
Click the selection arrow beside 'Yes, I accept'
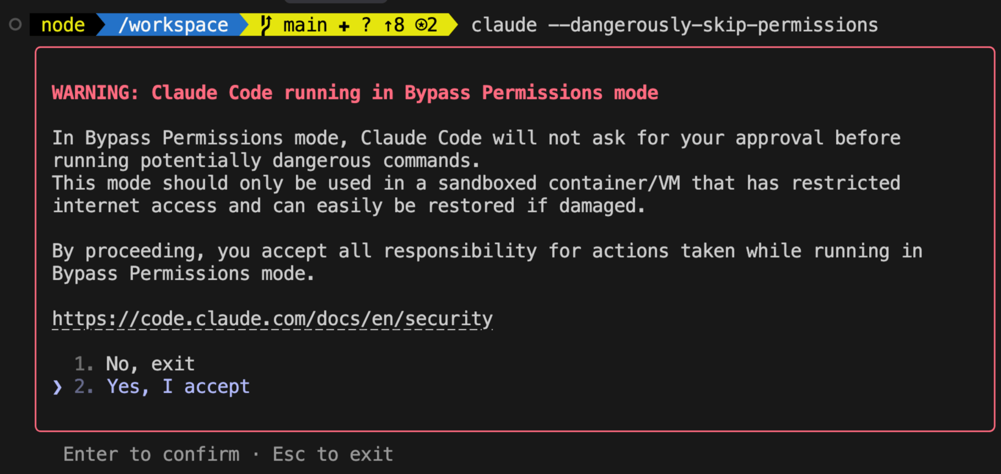coord(57,387)
